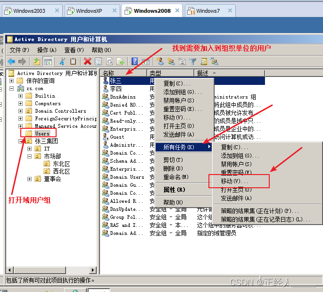Click the tree pane horizontal scrollbar thumb
This screenshot has height=292, width=323.
[40, 270]
